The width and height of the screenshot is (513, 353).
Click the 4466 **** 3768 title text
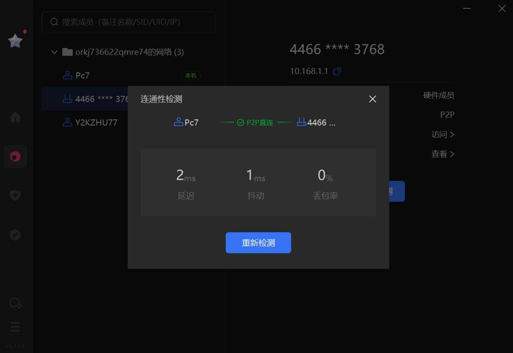[337, 49]
